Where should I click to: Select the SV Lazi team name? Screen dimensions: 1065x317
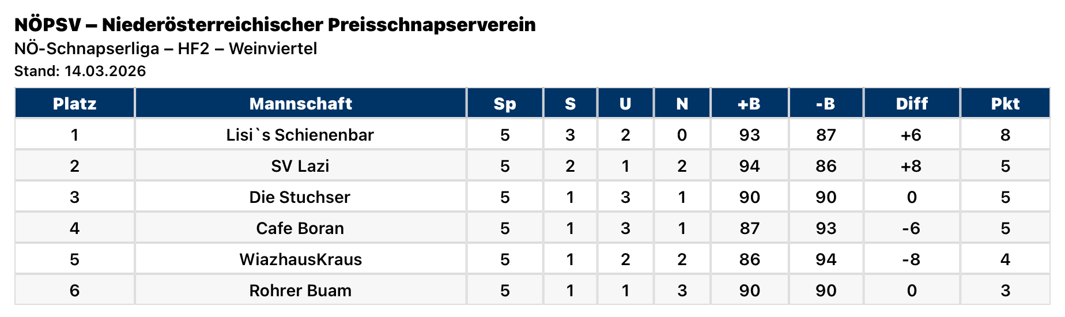(x=300, y=166)
